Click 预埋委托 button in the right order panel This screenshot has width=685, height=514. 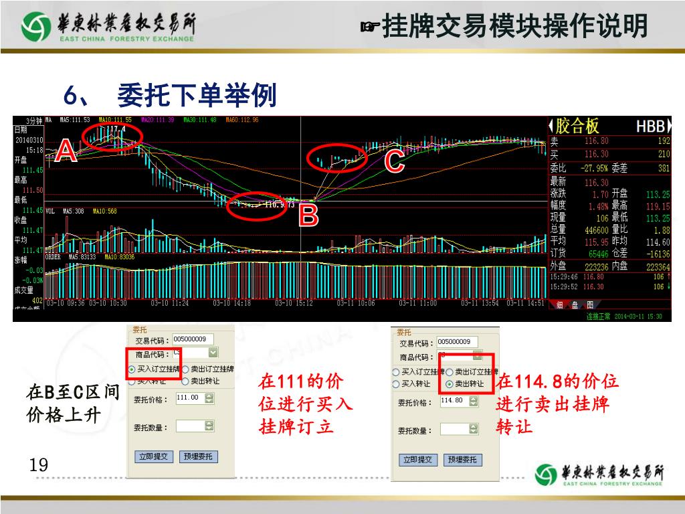pos(462,460)
